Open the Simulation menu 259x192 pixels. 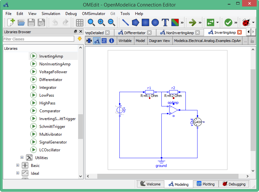pyautogui.click(x=51, y=14)
